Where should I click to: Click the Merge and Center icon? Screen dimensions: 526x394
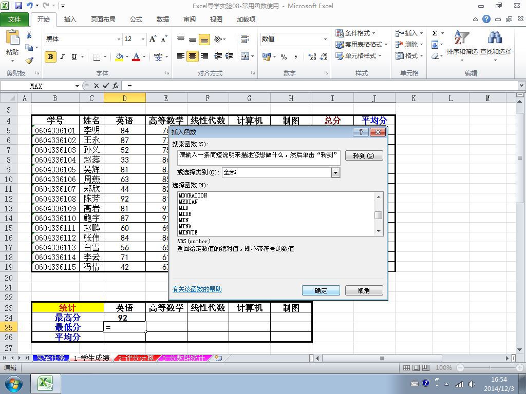click(245, 56)
